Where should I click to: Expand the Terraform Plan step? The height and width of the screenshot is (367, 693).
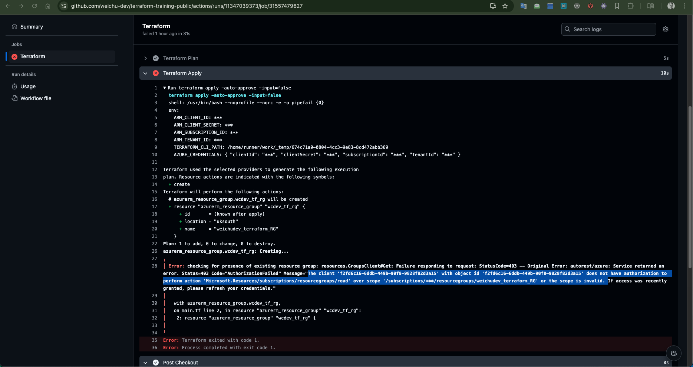[x=145, y=58]
